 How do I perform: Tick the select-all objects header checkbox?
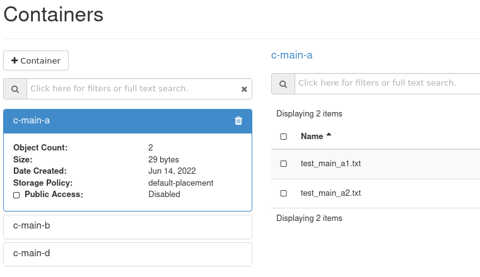click(283, 137)
